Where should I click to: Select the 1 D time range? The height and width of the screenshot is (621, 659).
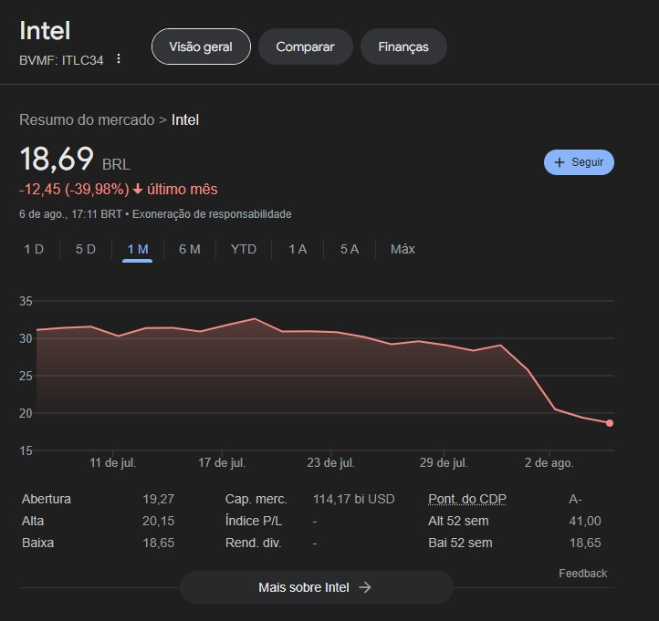click(34, 249)
